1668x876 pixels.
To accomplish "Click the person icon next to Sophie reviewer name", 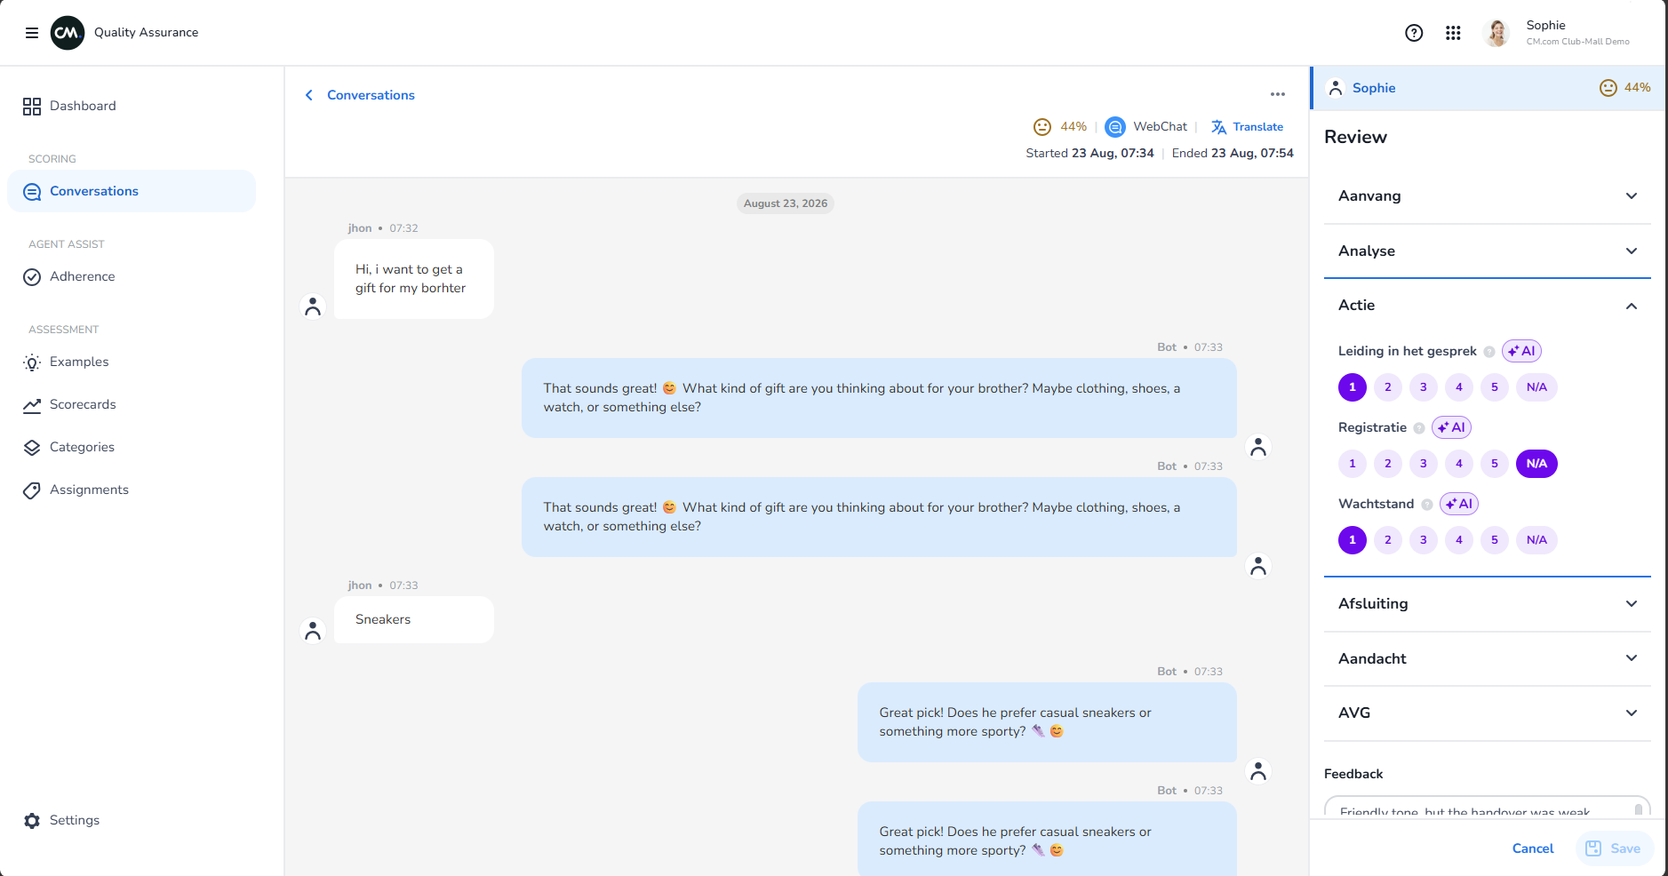I will coord(1336,88).
